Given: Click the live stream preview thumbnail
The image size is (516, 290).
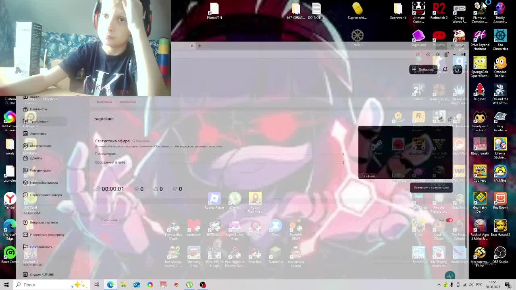Looking at the screenshot, I should coord(405,152).
